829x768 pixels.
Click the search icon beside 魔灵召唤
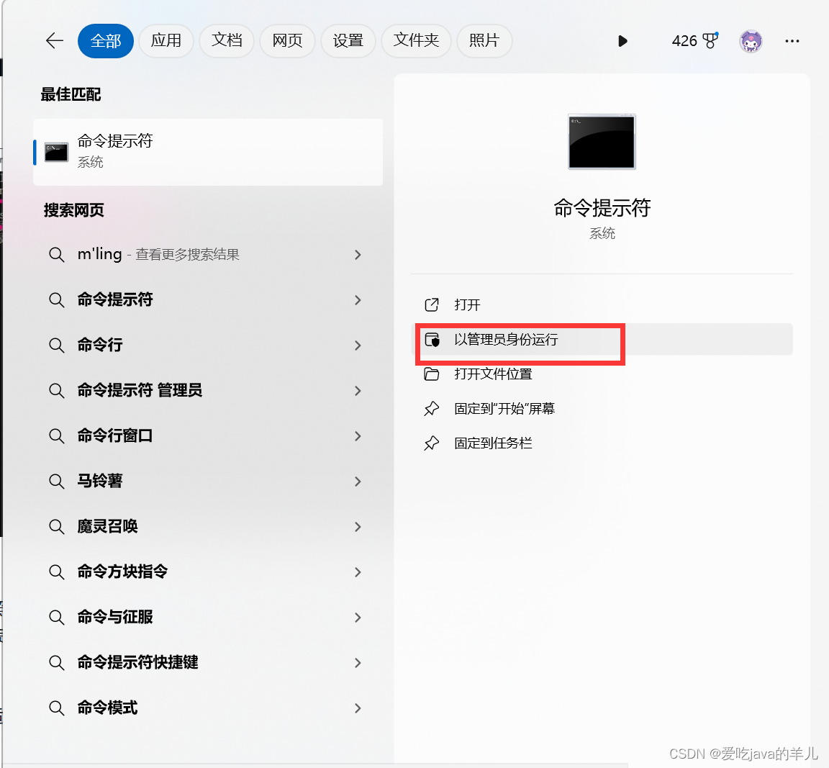(57, 527)
